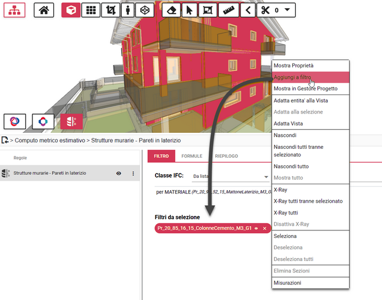
Task: Remove the ColonneCemento filter chip
Action: tap(265, 228)
